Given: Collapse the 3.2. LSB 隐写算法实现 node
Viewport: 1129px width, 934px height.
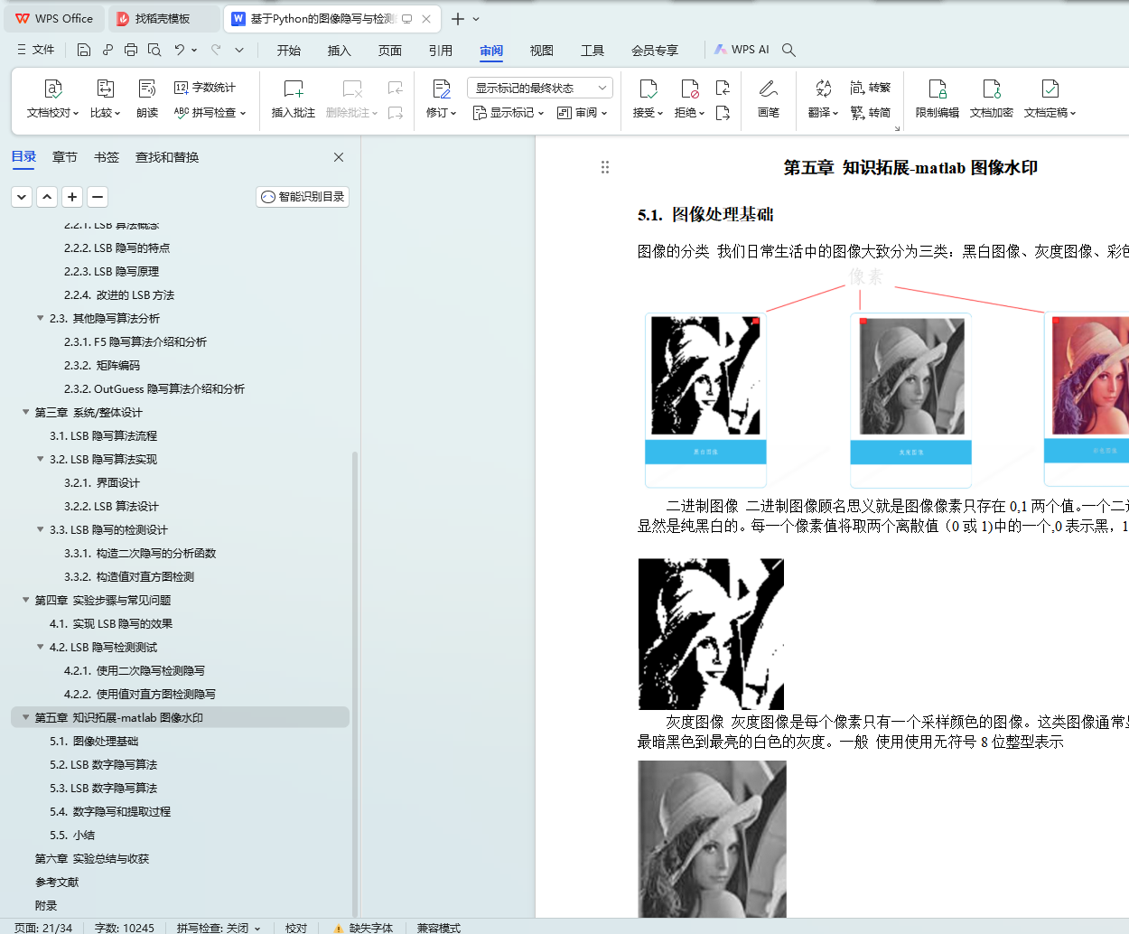Looking at the screenshot, I should click(x=40, y=459).
